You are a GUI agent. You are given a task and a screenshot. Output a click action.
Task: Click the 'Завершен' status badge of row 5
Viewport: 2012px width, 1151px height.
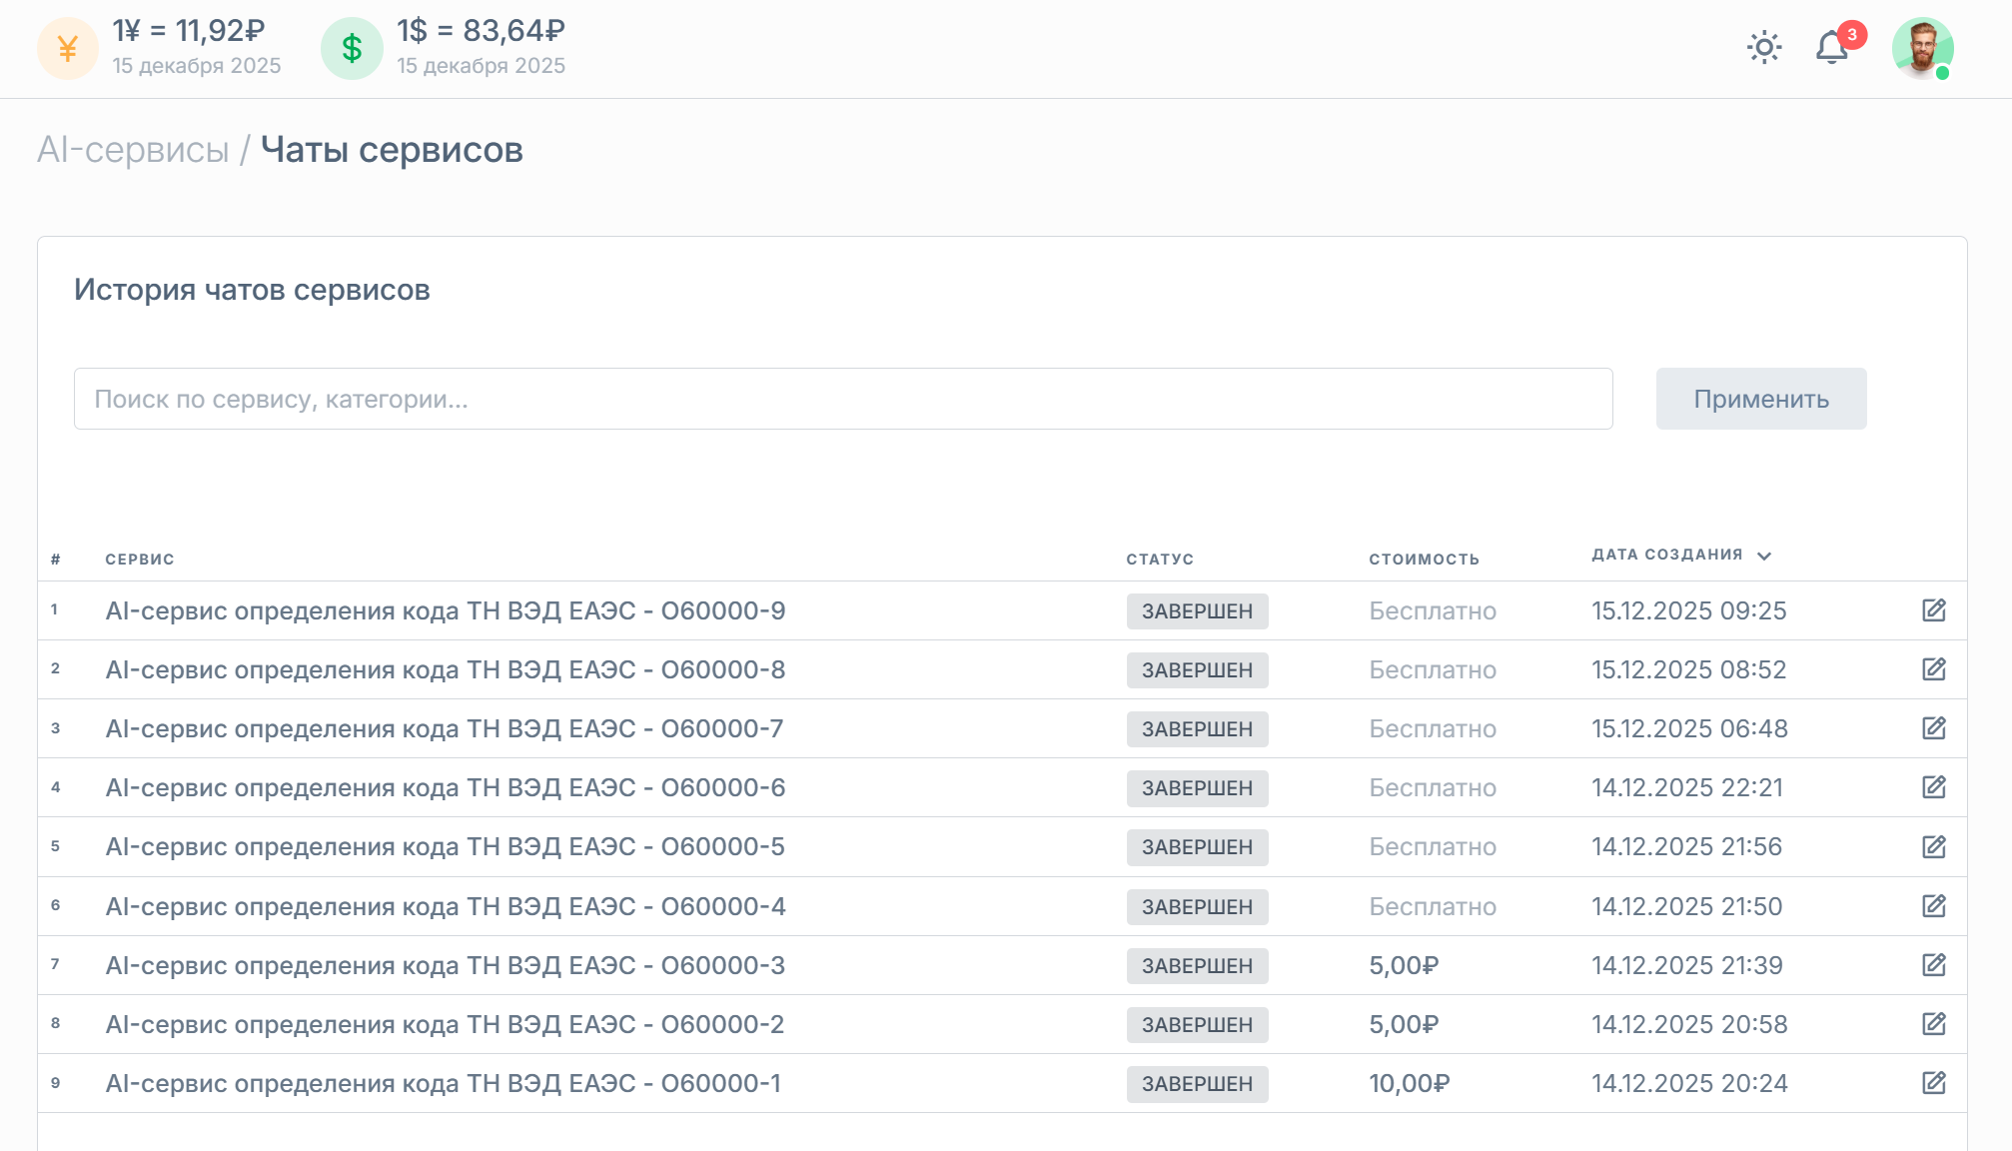pos(1197,847)
